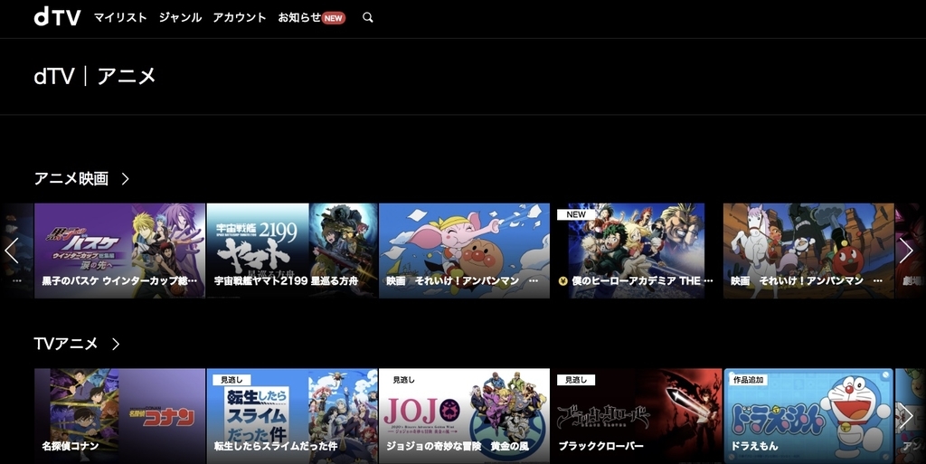Click the 見逃し label on 転生したらスライムだった件
Screen dimensions: 926x464
click(x=231, y=380)
